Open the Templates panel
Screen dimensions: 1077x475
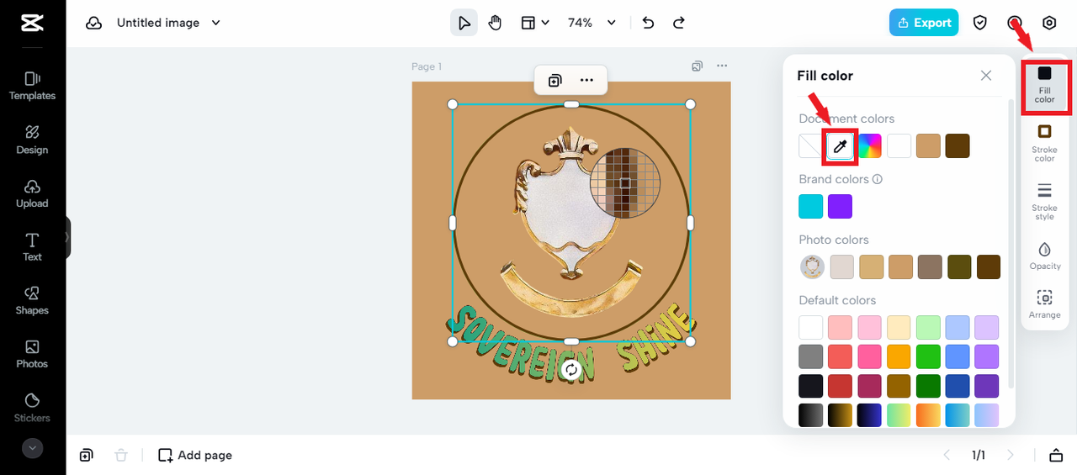[x=32, y=86]
